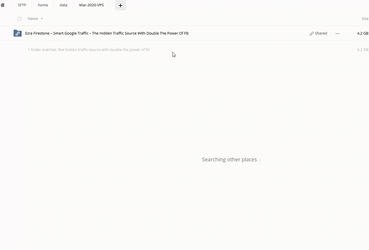Tick the select-all checkbox in header
This screenshot has width=369, height=250.
point(19,19)
